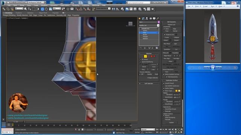Image resolution: width=241 pixels, height=135 pixels.
Task: Click the yellow Edge sub-object selection icon
Action: point(145,57)
